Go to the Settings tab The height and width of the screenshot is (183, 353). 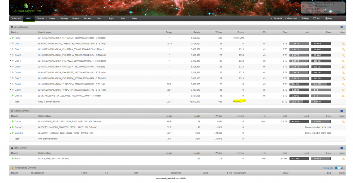click(64, 18)
